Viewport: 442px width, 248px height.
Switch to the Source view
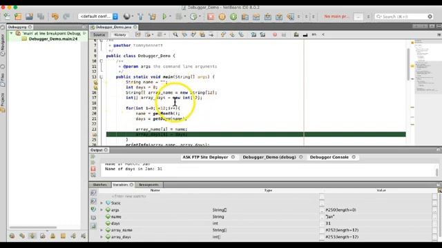(99, 34)
